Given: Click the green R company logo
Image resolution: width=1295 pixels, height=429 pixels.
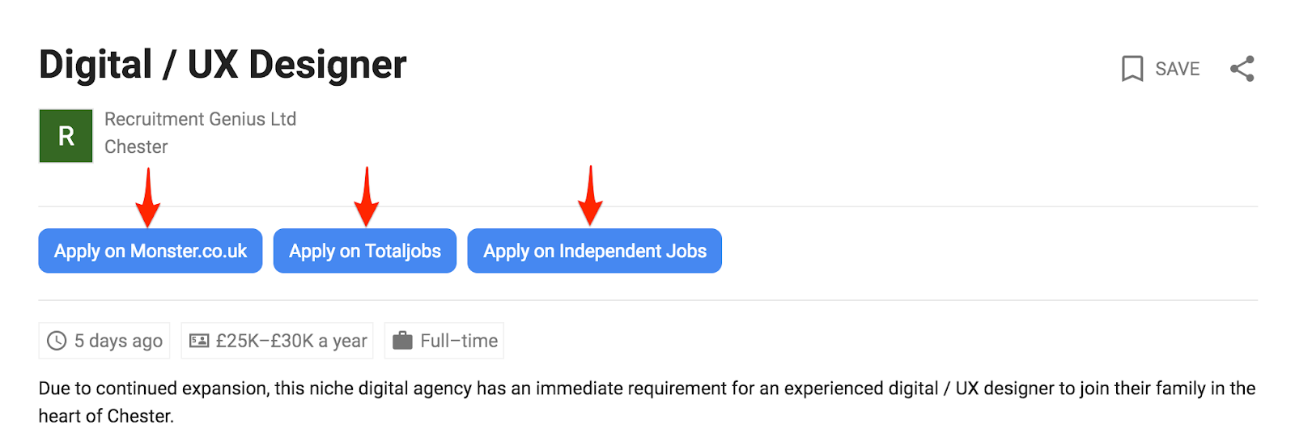Looking at the screenshot, I should click(66, 136).
